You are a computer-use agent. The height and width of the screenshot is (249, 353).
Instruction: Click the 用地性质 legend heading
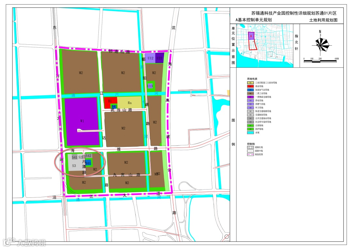[x=252, y=79]
